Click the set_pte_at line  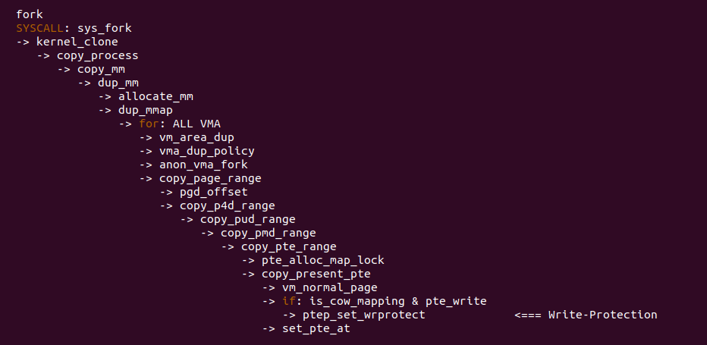(x=316, y=328)
